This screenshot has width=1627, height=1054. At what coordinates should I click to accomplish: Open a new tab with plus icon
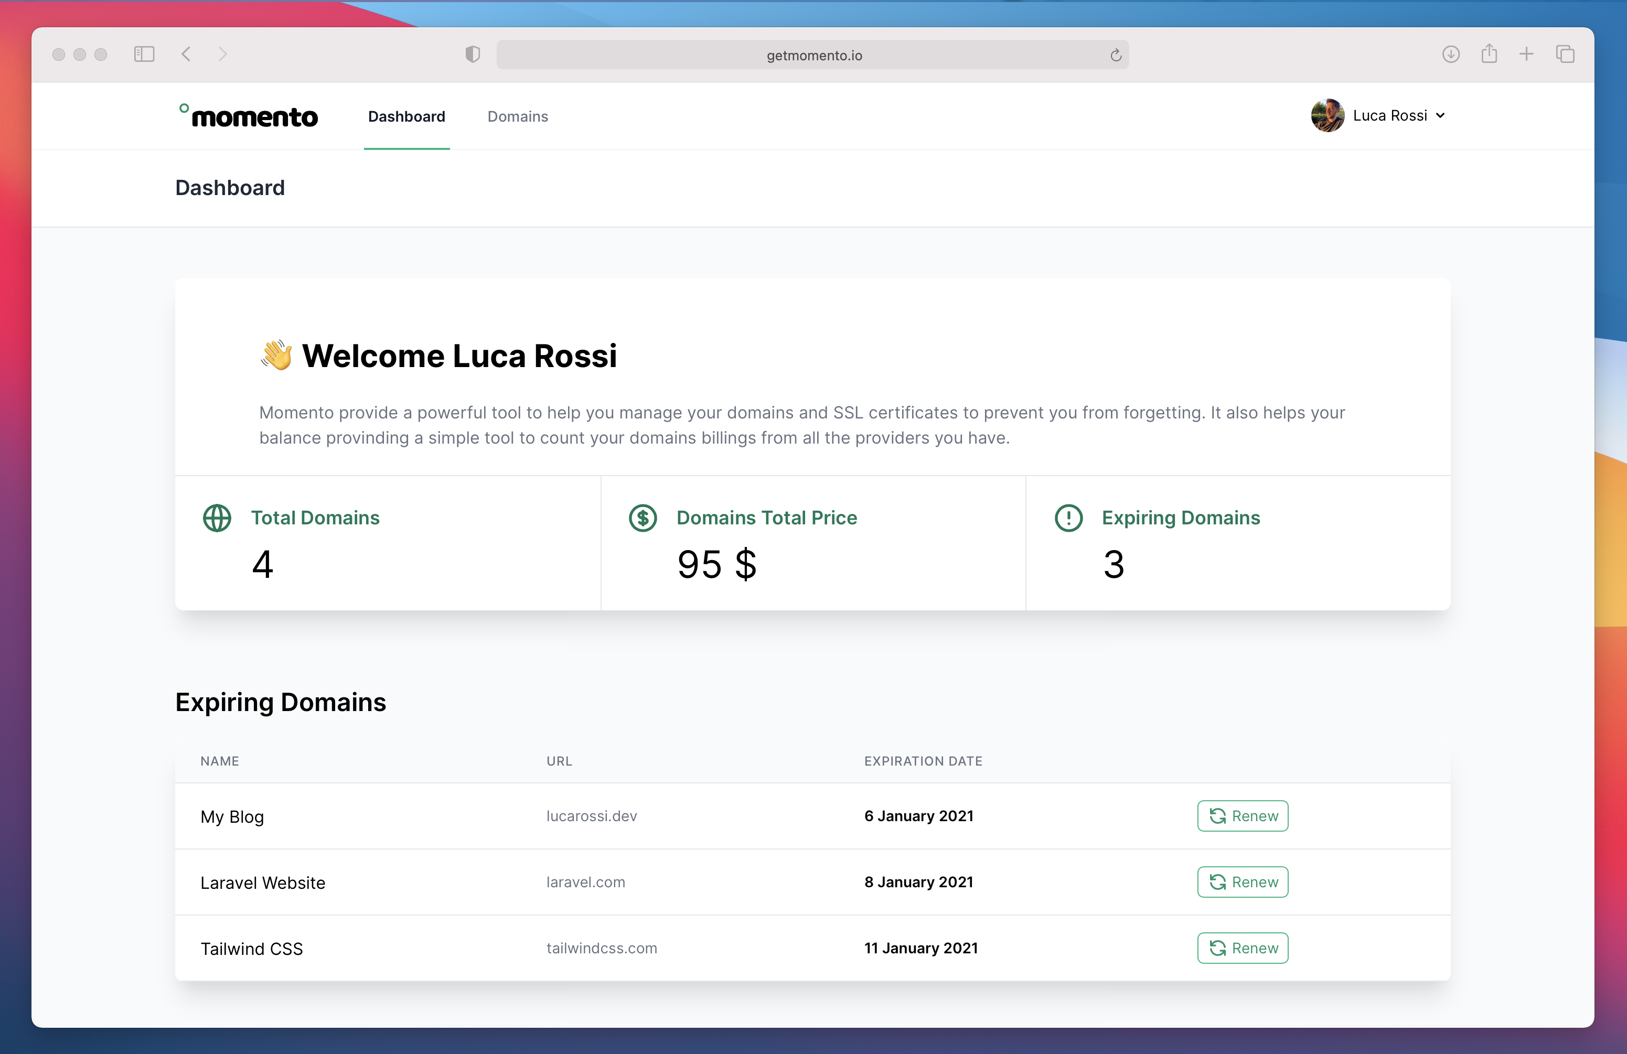(1526, 54)
